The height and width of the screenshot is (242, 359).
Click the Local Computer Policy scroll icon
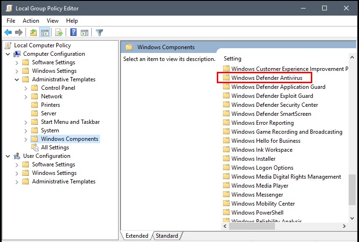[8, 45]
